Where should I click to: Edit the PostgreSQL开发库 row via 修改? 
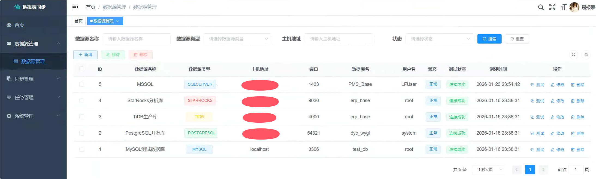click(x=557, y=133)
